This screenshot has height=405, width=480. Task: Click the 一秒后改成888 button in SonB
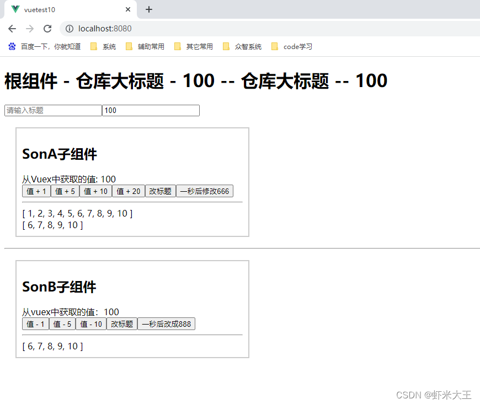167,323
